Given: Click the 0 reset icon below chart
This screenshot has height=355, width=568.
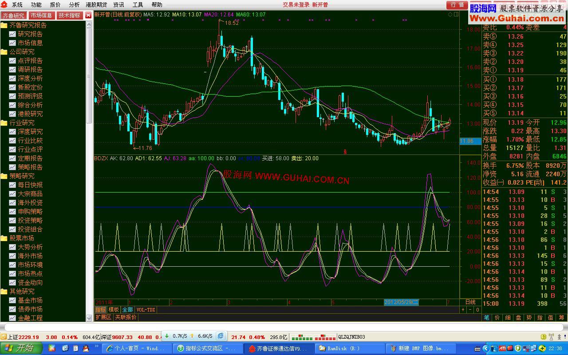Looking at the screenshot, I should [477, 310].
